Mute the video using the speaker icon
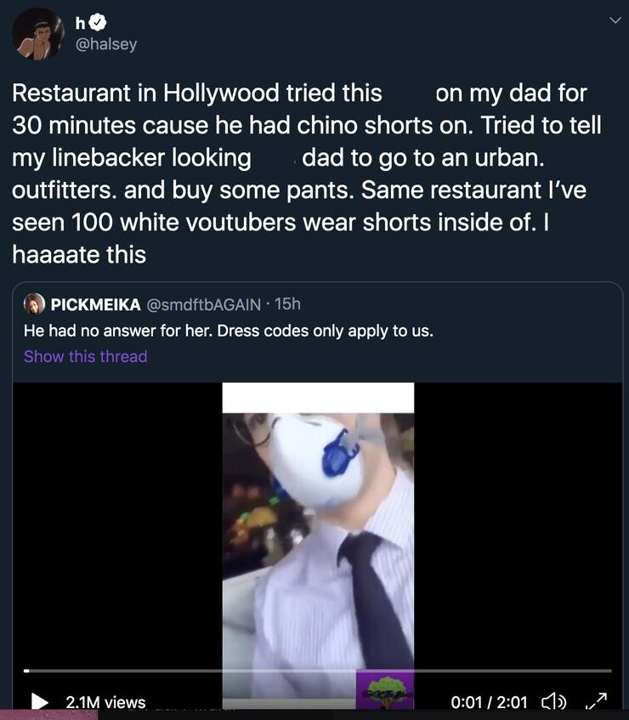 pos(552,702)
